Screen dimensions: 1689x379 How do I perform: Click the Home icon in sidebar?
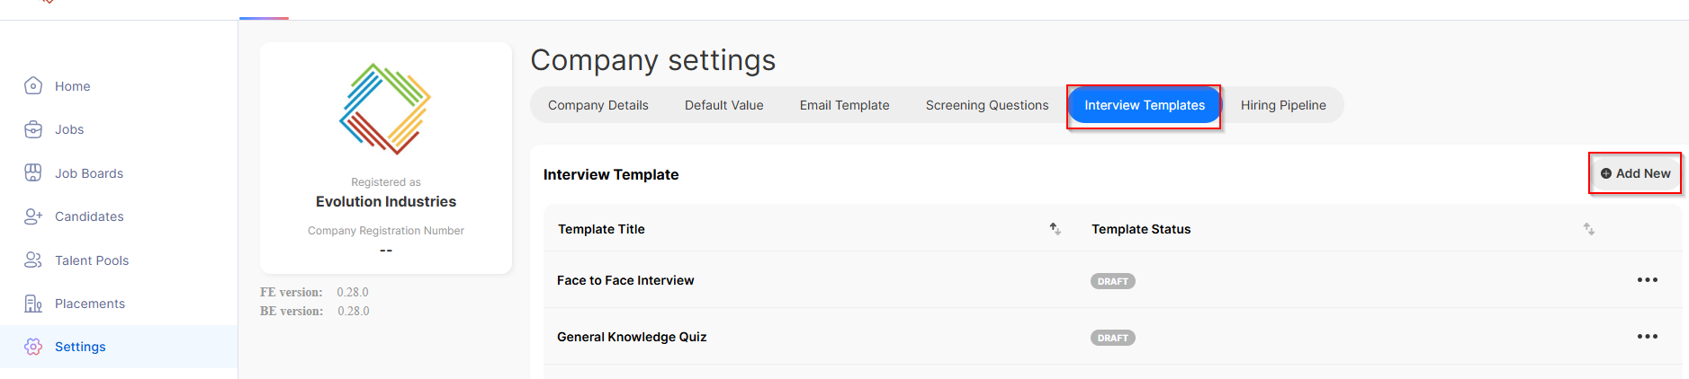pyautogui.click(x=33, y=85)
